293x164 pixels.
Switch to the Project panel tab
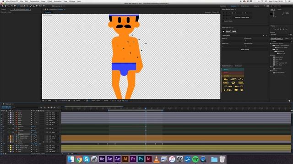pyautogui.click(x=4, y=9)
